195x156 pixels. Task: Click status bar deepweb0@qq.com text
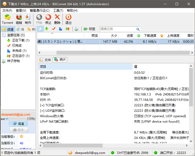pyautogui.click(x=90, y=153)
